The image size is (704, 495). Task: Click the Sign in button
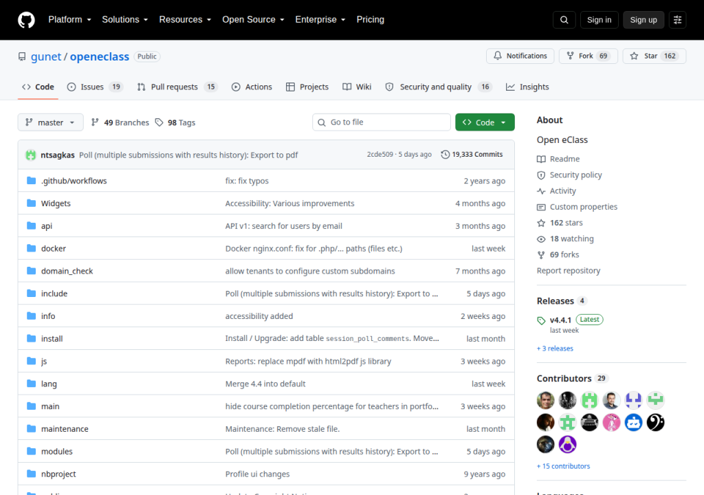pyautogui.click(x=599, y=20)
